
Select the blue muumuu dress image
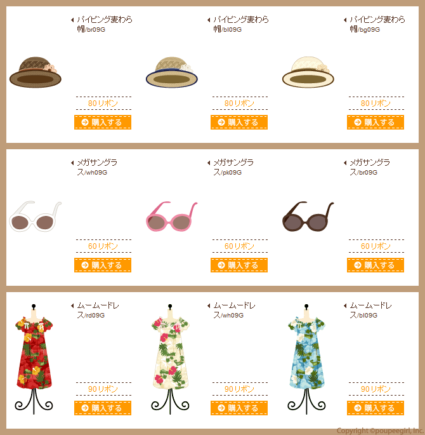[306, 359]
